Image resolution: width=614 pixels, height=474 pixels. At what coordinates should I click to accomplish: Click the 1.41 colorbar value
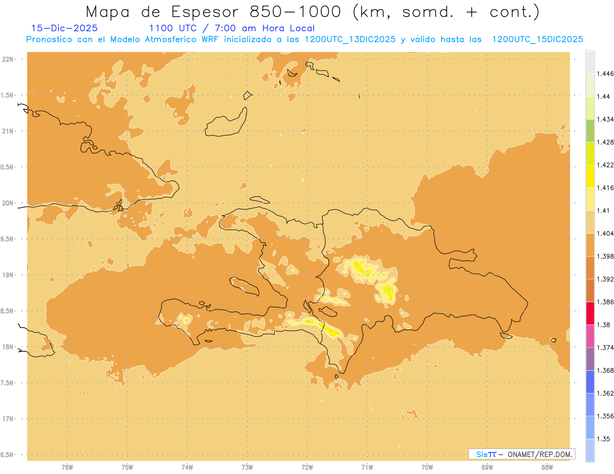click(603, 210)
